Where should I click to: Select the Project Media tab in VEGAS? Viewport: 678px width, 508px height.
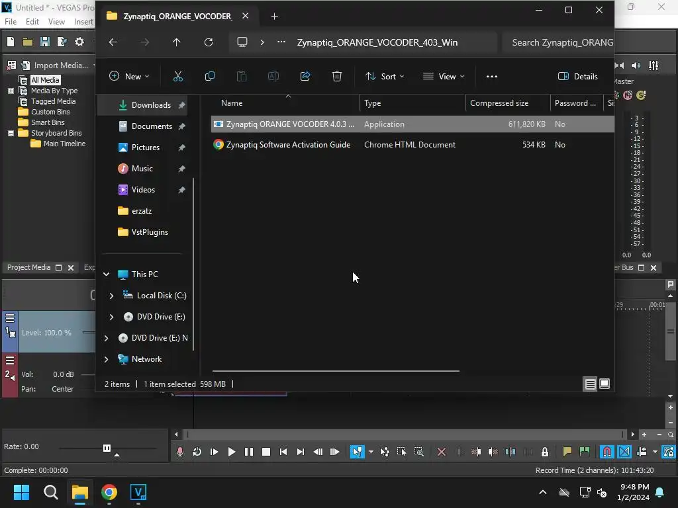coord(28,267)
